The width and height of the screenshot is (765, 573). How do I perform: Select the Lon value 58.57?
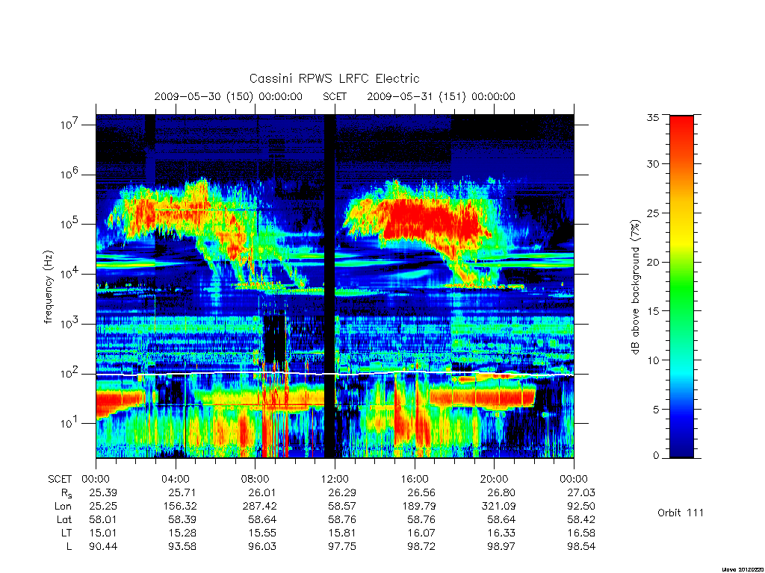click(x=341, y=507)
